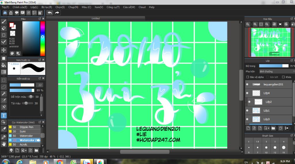Select the Eraser tool
295x164 pixels.
pyautogui.click(x=3, y=28)
